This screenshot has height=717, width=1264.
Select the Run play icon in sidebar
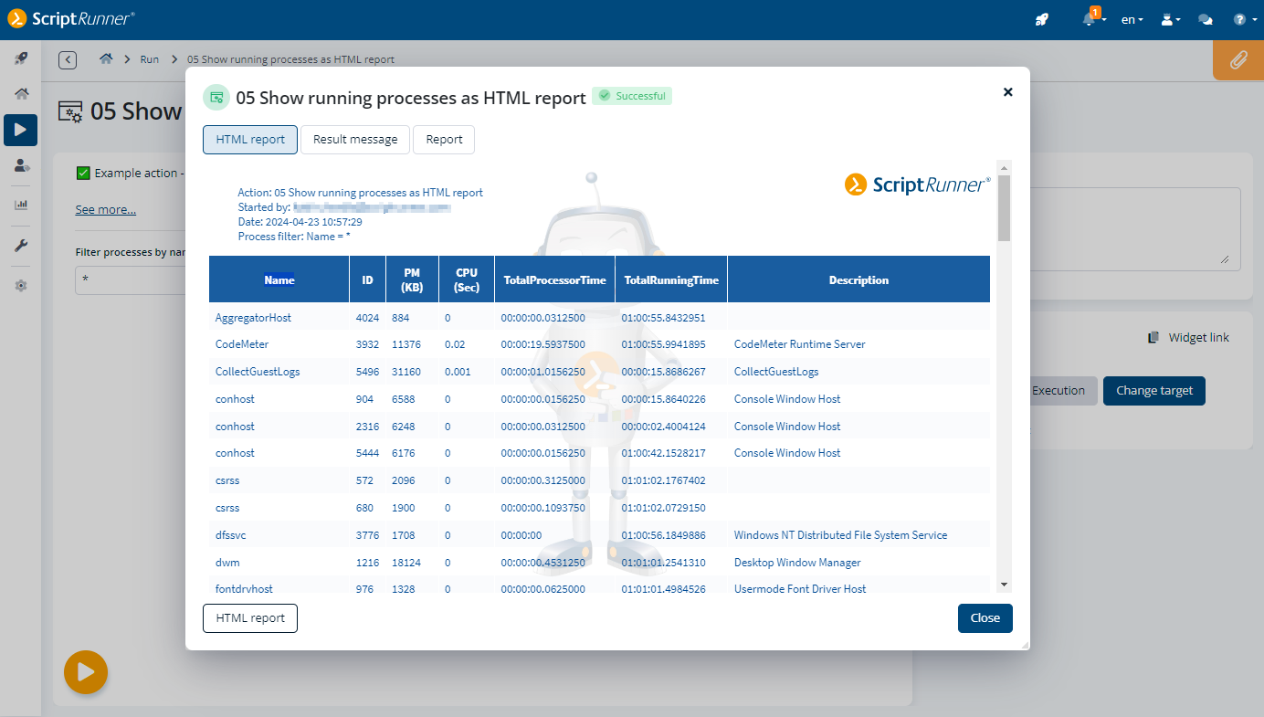pyautogui.click(x=20, y=131)
